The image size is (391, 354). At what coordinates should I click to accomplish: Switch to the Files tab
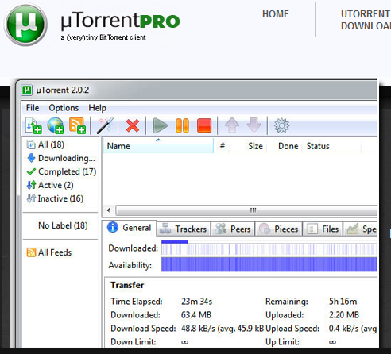coord(323,229)
